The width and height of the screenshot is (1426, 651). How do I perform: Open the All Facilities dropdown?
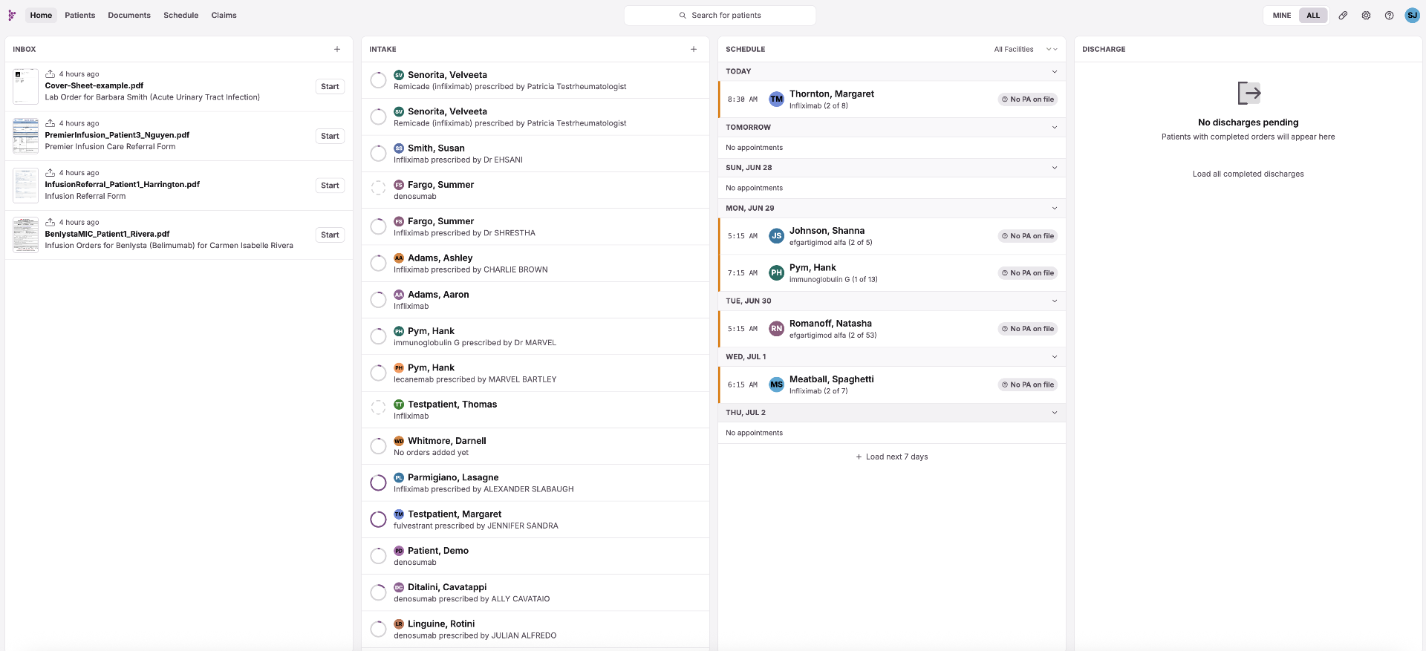pyautogui.click(x=1026, y=49)
